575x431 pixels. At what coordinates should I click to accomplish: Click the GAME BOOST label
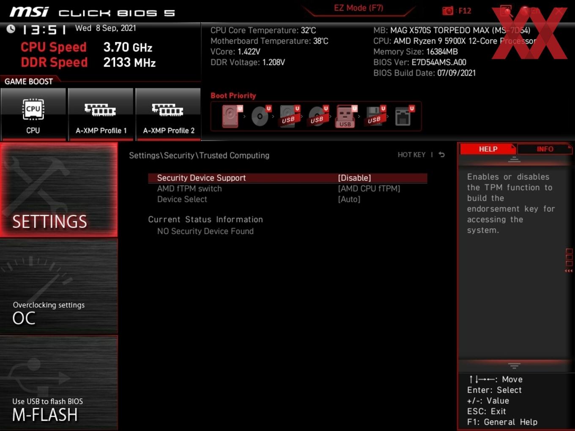click(29, 81)
